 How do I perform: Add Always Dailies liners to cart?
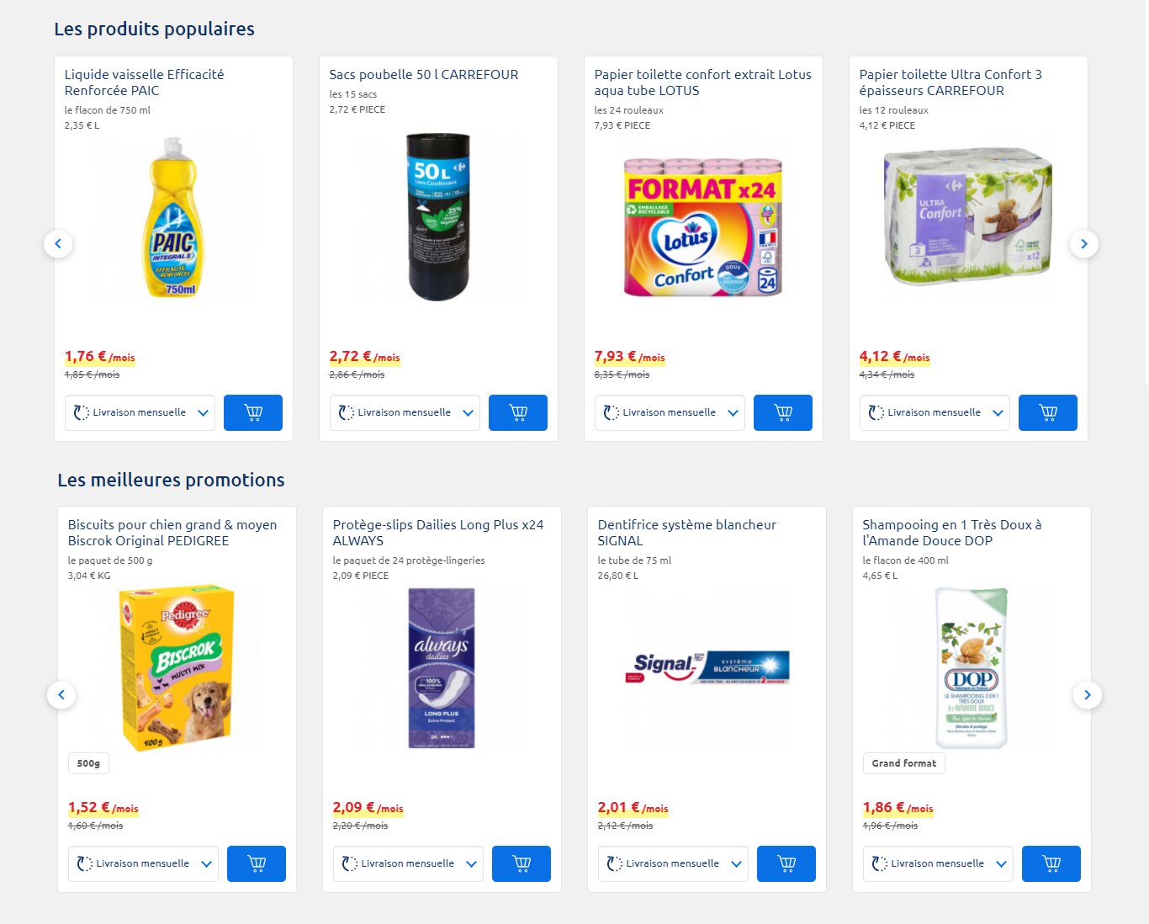[x=521, y=863]
